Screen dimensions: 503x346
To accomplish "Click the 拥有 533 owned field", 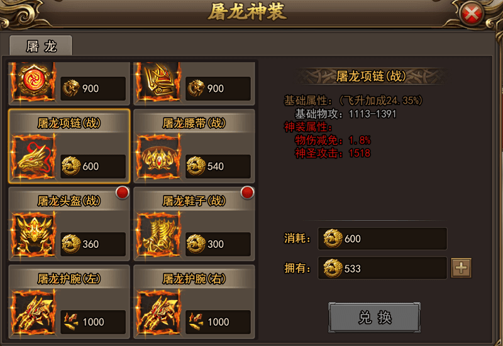I will click(x=382, y=268).
